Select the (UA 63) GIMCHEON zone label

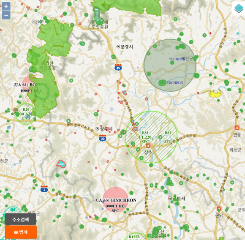[115, 200]
